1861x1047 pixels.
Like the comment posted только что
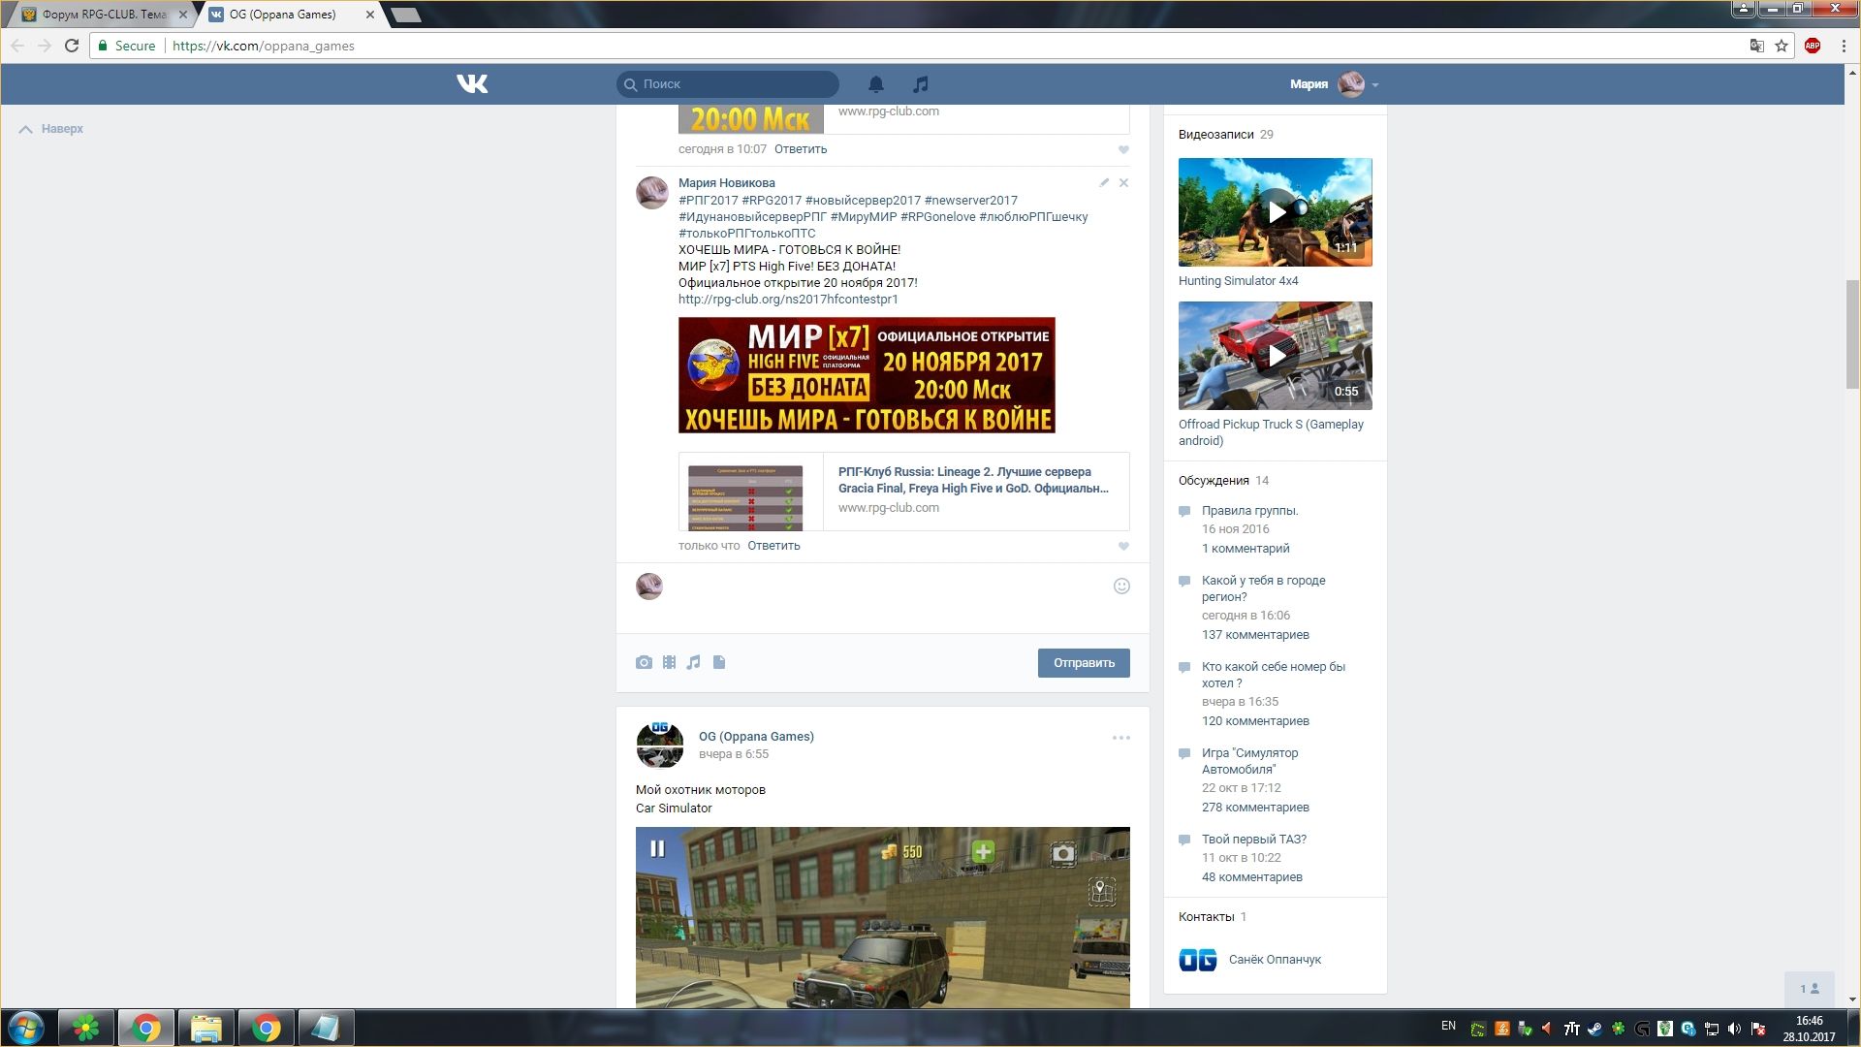(1123, 546)
